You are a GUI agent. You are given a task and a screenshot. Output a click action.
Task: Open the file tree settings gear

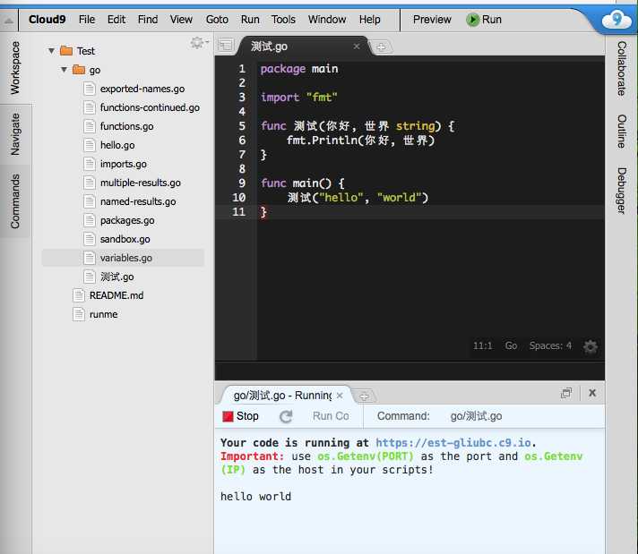click(199, 42)
